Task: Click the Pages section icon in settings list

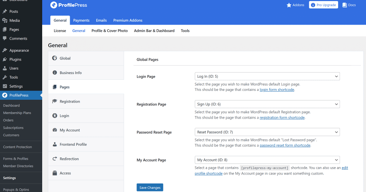Action: [x=55, y=87]
